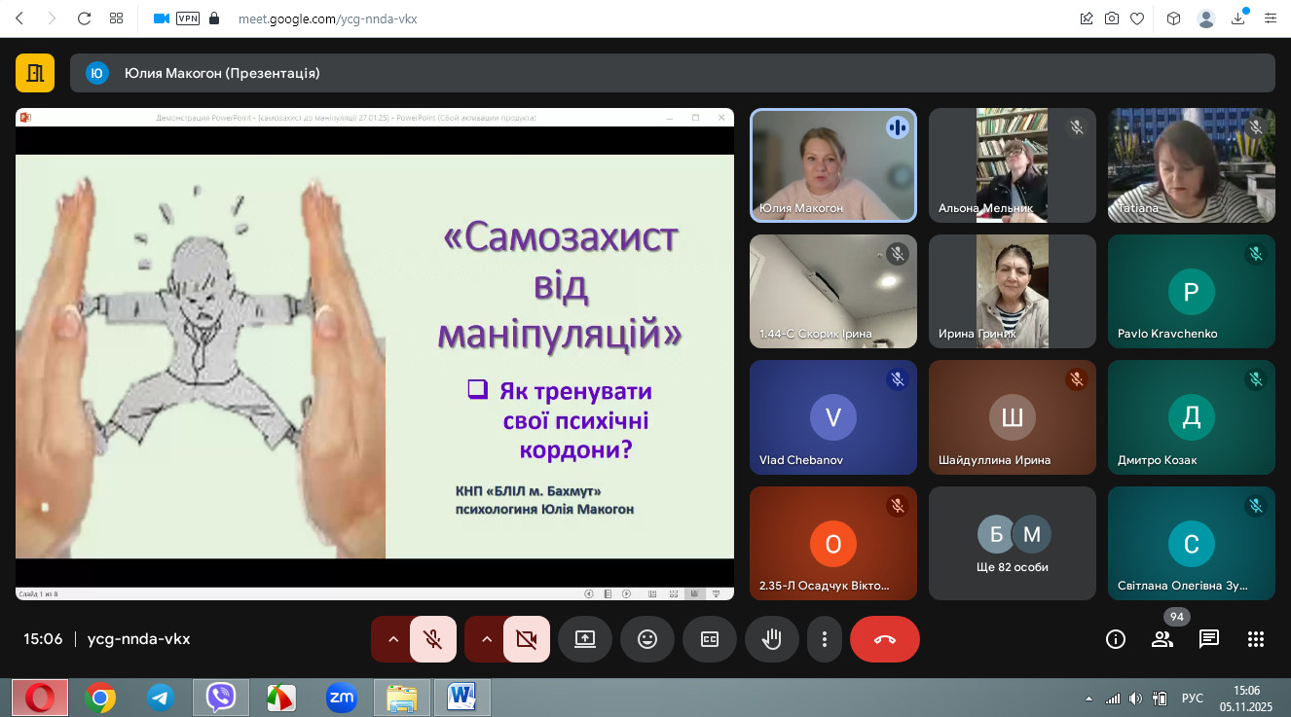Click the system volume speaker icon

click(1135, 699)
